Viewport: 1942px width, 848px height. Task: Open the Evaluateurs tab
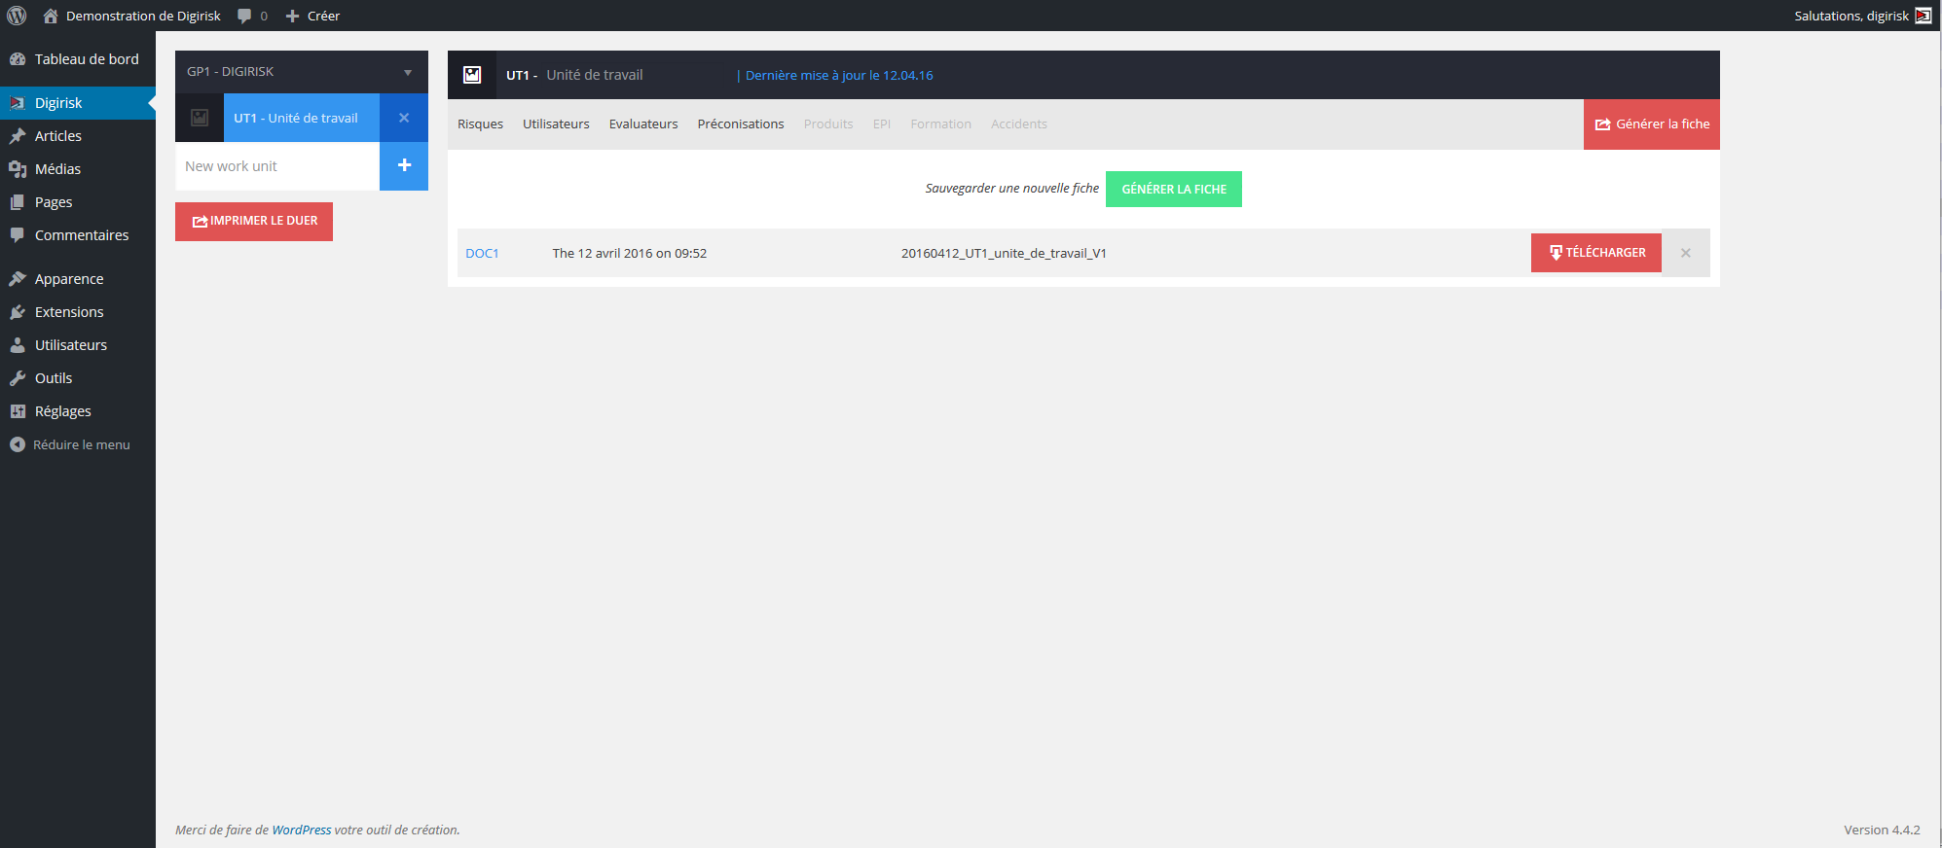click(x=643, y=124)
